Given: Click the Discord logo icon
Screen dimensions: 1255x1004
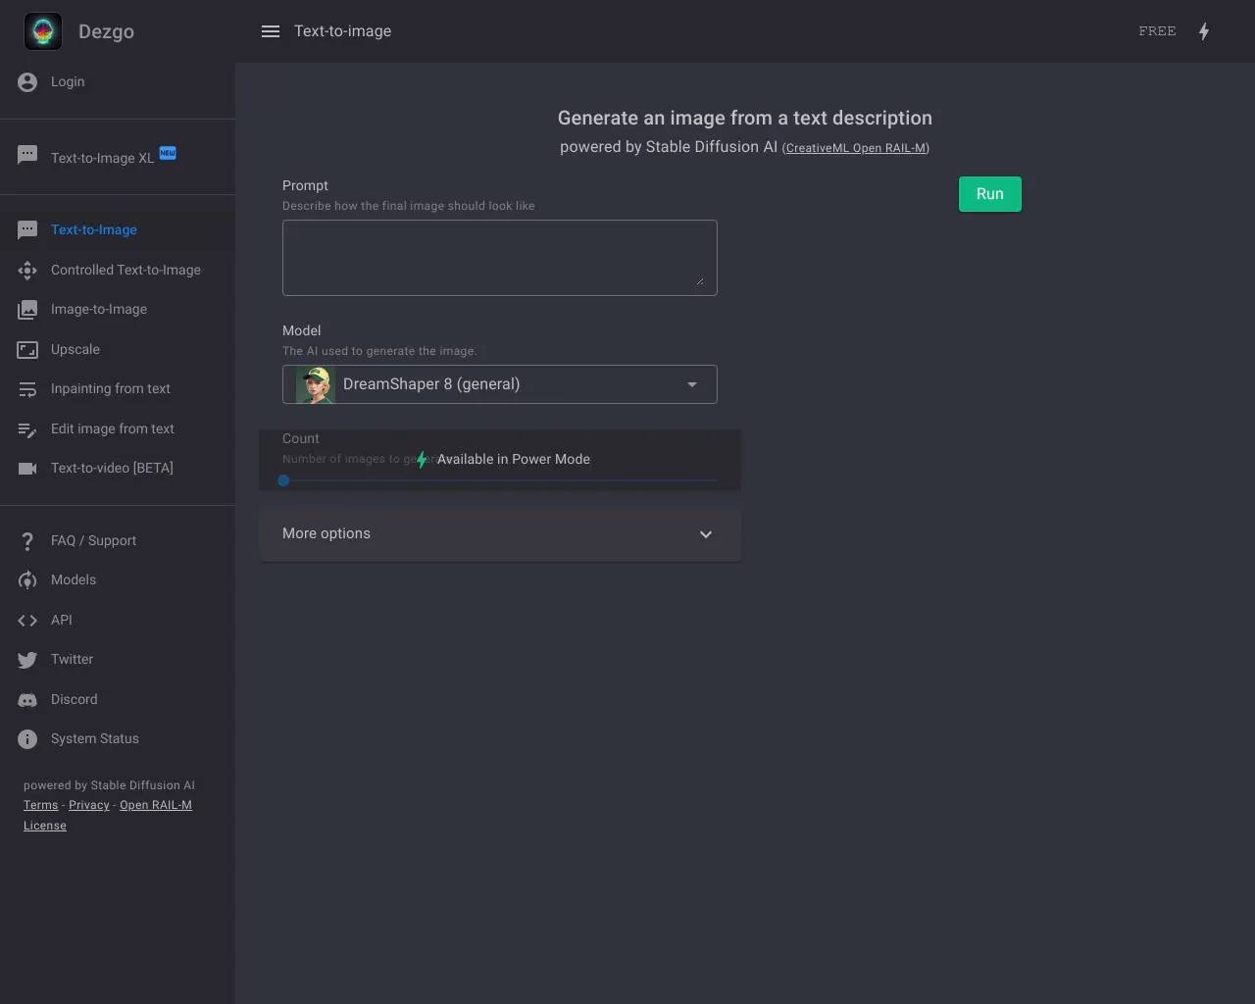Looking at the screenshot, I should click(x=27, y=700).
